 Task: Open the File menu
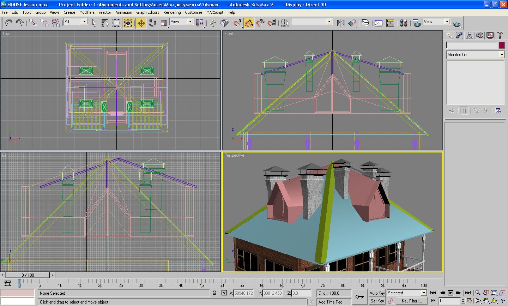pos(5,12)
